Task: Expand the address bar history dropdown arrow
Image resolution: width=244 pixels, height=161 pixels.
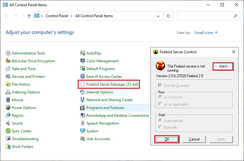Action: click(x=158, y=16)
